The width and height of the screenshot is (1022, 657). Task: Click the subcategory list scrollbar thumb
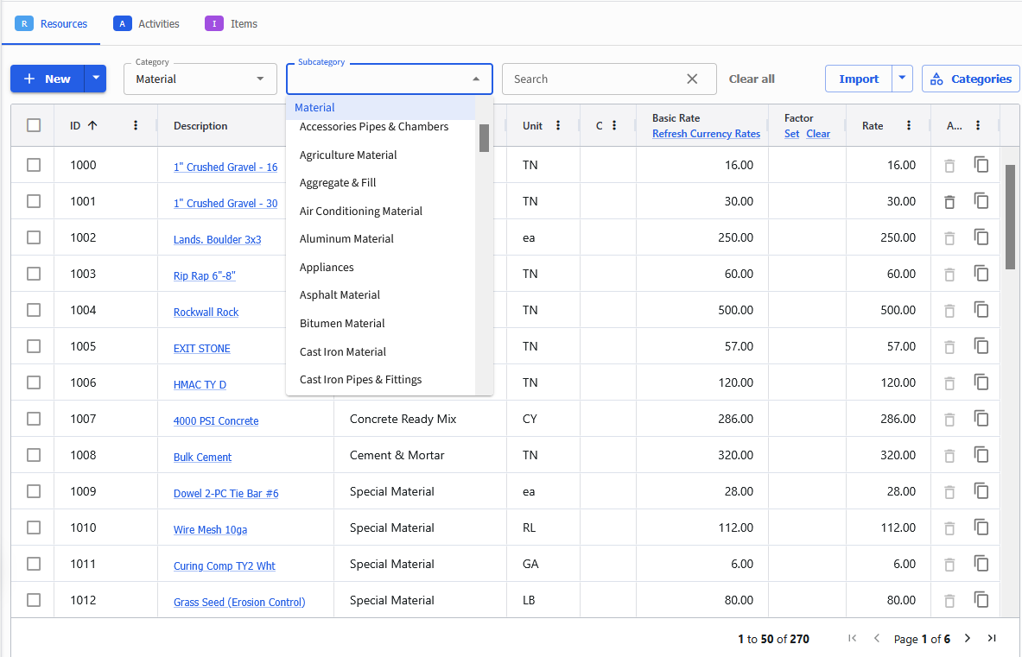pos(484,138)
